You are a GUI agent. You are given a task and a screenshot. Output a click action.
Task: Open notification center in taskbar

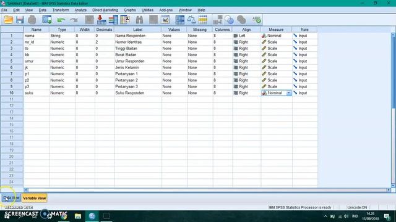[387, 216]
